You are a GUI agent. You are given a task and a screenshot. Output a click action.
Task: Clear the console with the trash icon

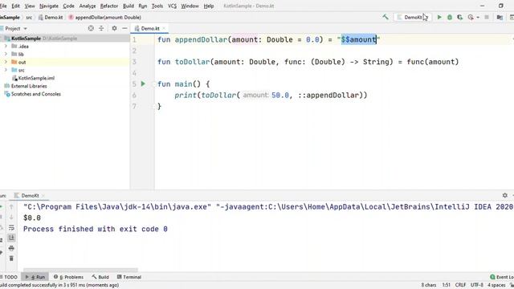[11, 258]
